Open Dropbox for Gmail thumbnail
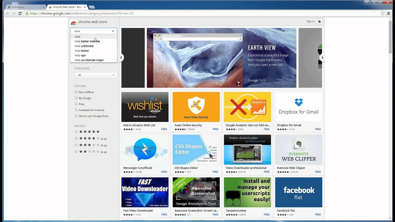 (299, 107)
